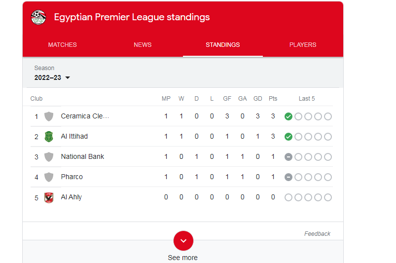Click Al Ittihad green win checkmark
This screenshot has height=263, width=396.
tap(288, 137)
